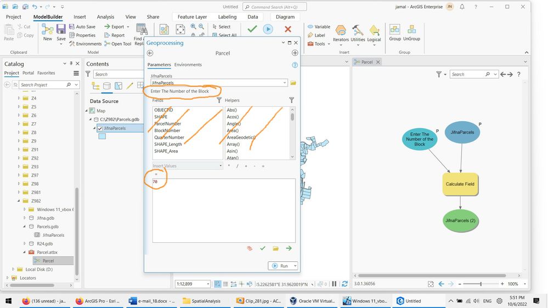Image resolution: width=548 pixels, height=308 pixels.
Task: Select the Parcel model in Catalog tree
Action: (48, 260)
